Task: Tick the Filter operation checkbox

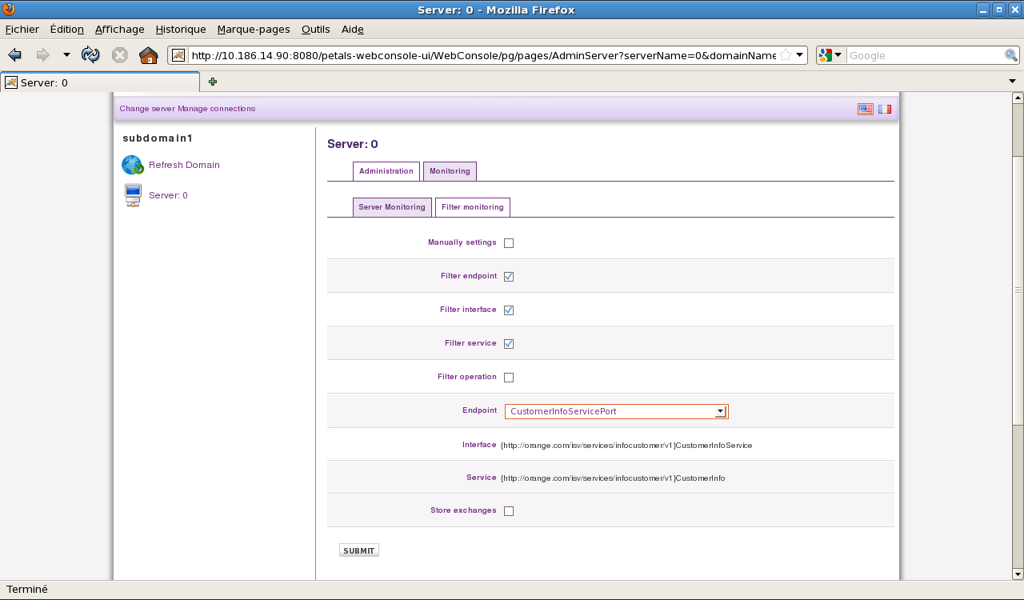Action: (x=509, y=378)
